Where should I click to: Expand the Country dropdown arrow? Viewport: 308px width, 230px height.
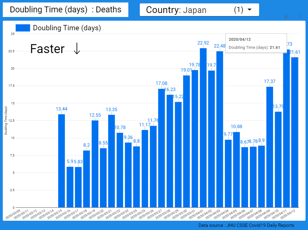click(x=250, y=10)
